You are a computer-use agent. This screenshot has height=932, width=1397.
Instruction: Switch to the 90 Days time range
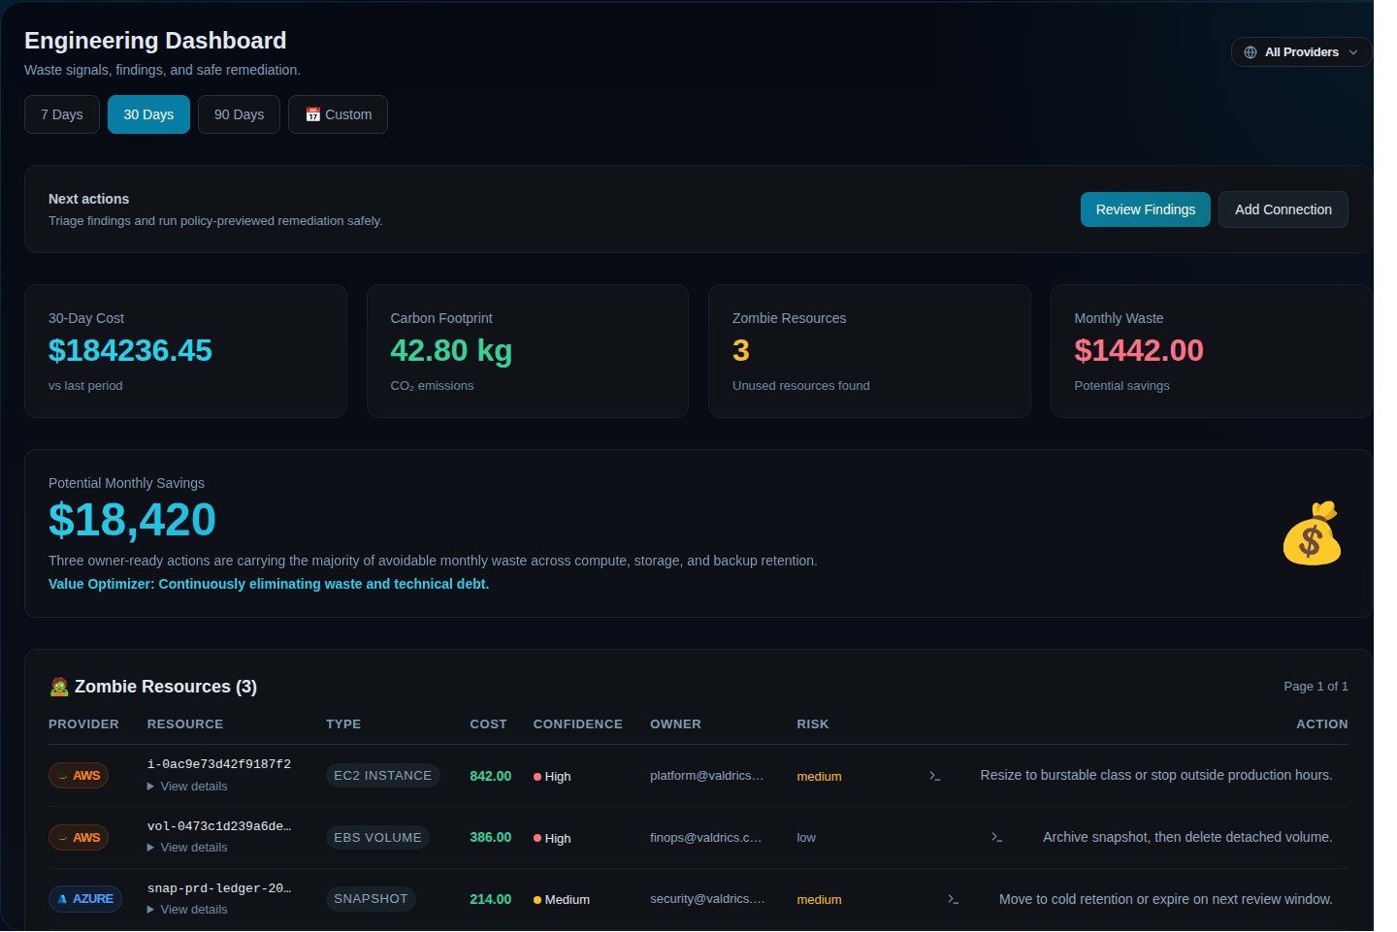(x=239, y=113)
